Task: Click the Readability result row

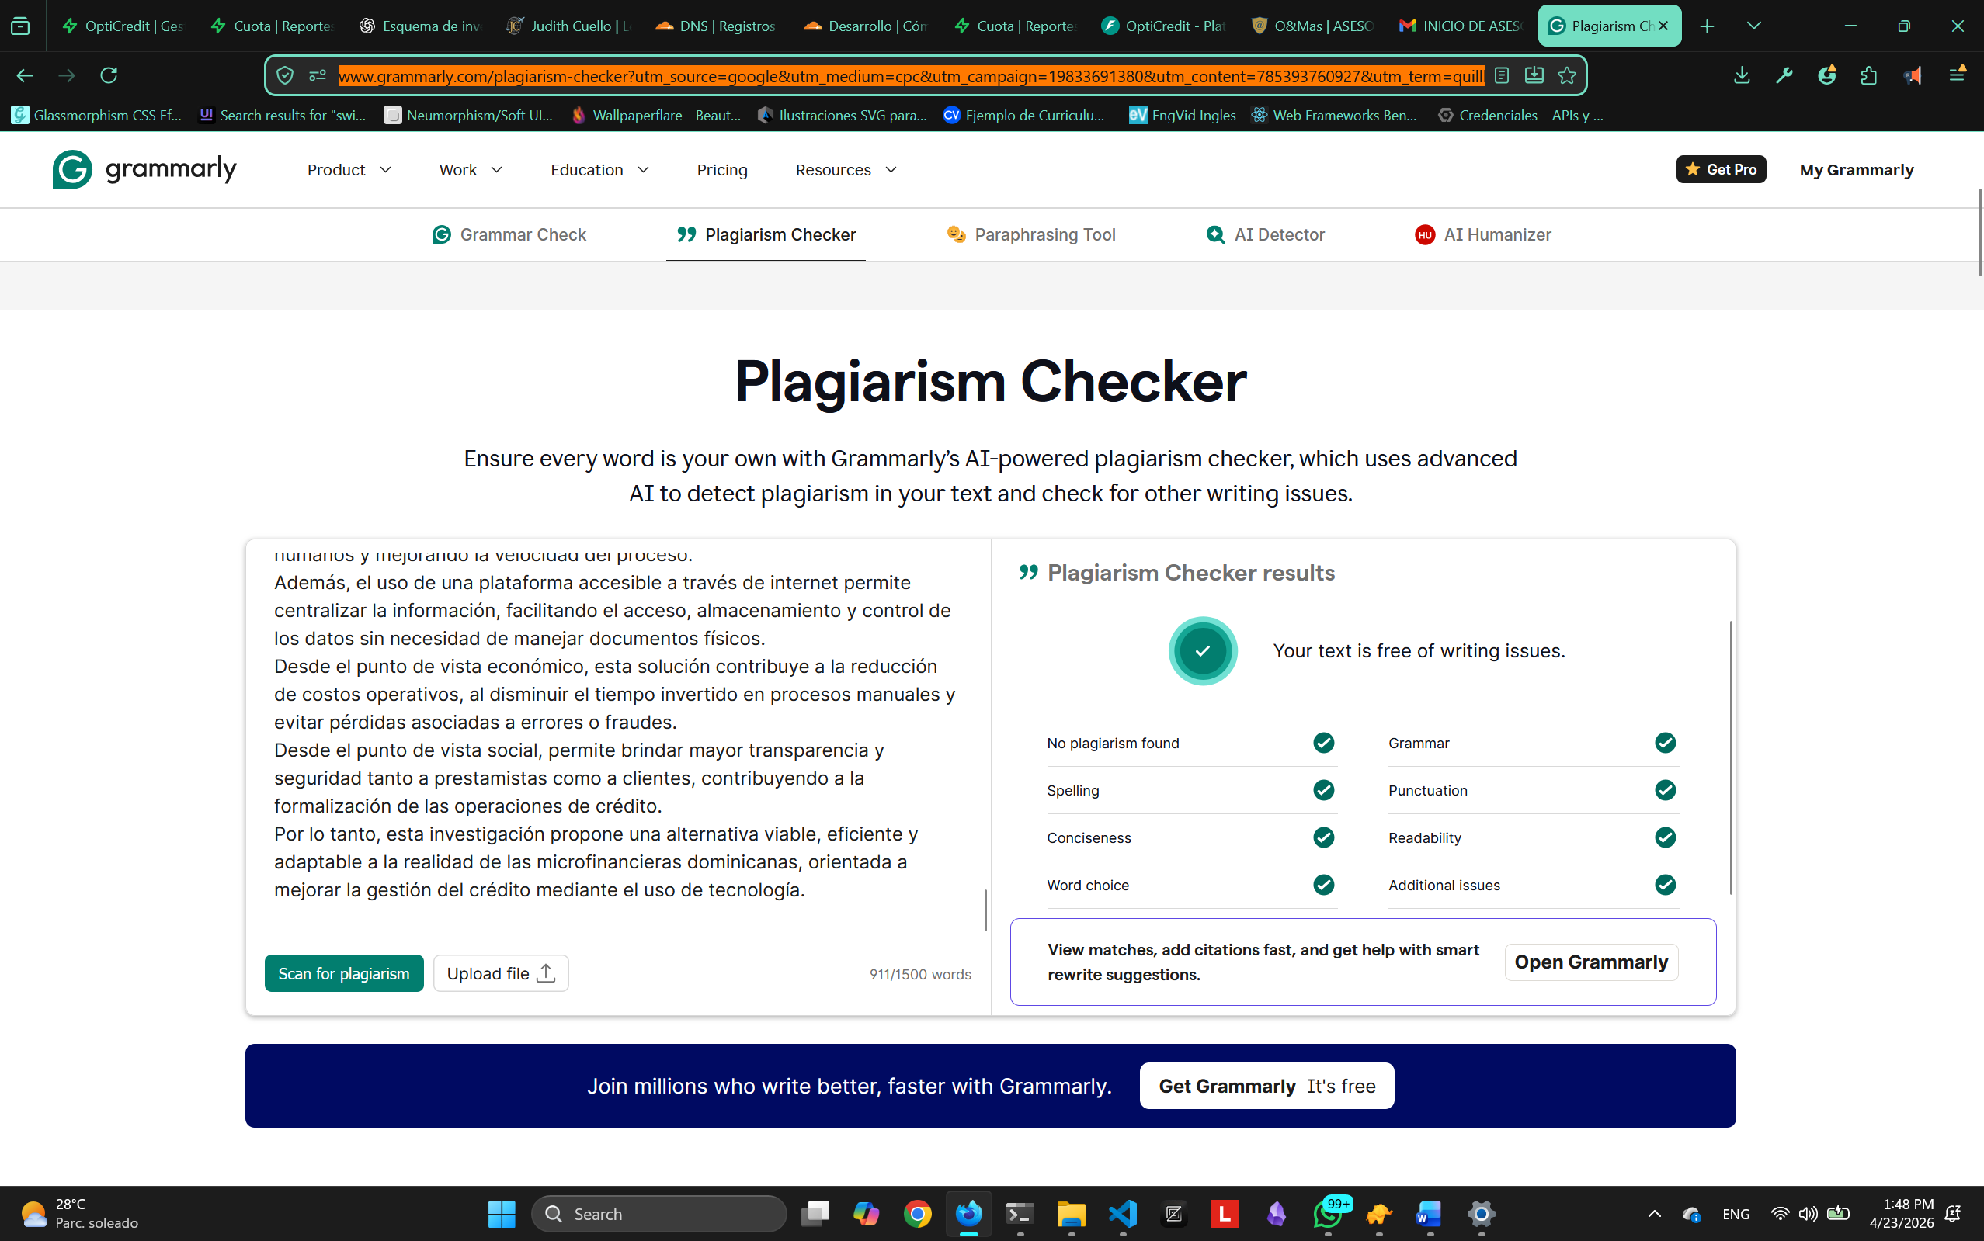Action: pos(1533,837)
